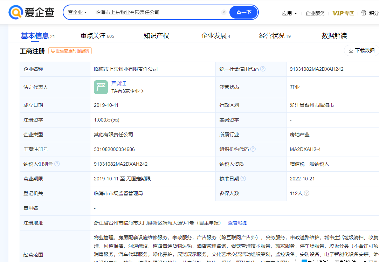Click the 房地产业 industry value
The width and height of the screenshot is (379, 262).
[x=299, y=135]
